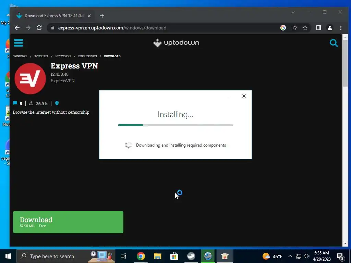Click the gray round app taskbar icon

tap(191, 256)
